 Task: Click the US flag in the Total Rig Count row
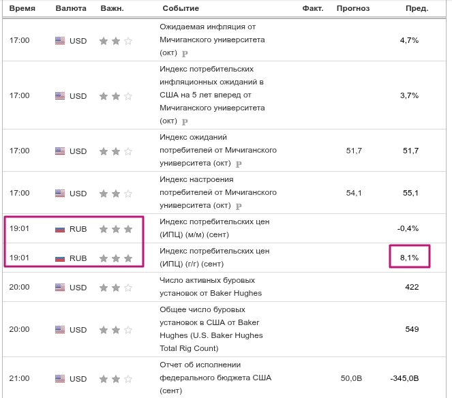point(60,330)
